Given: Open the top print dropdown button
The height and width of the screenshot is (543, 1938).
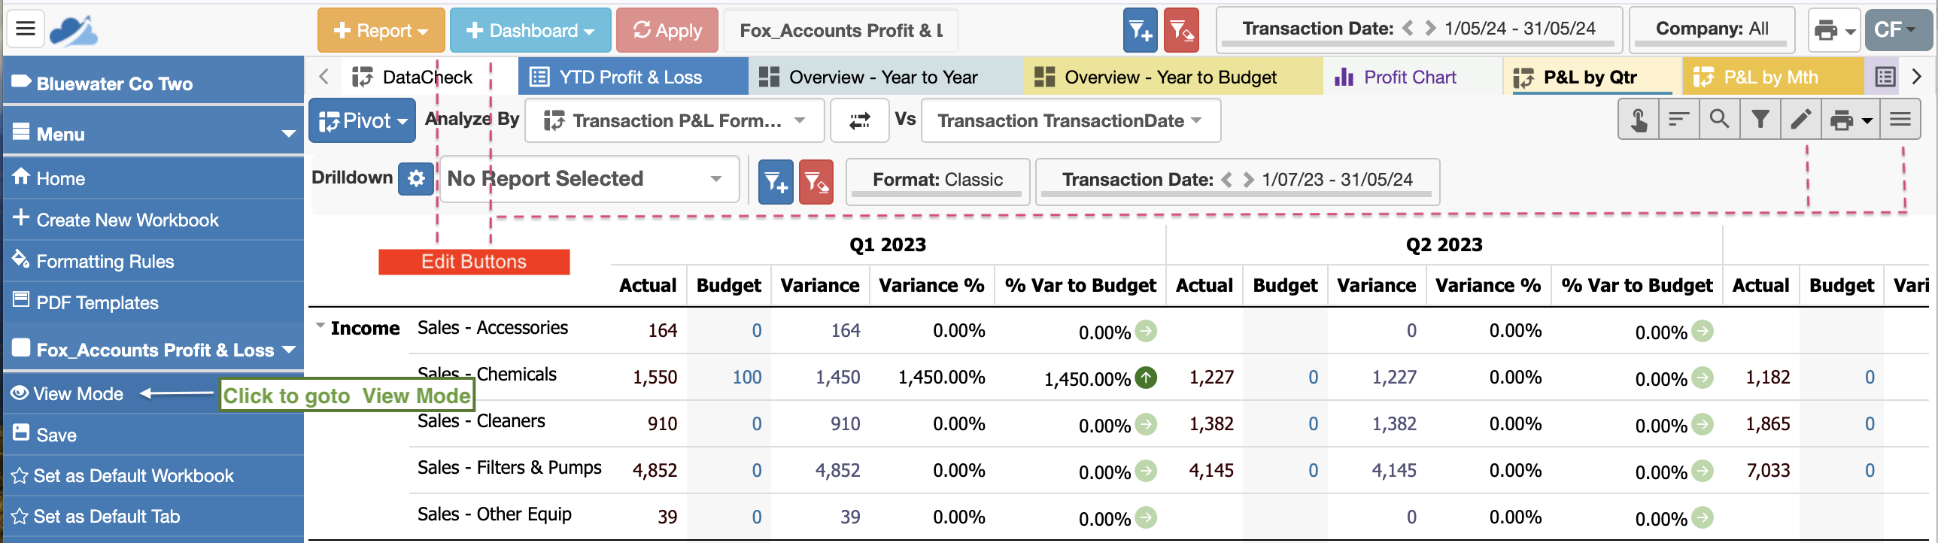Looking at the screenshot, I should point(1834,30).
